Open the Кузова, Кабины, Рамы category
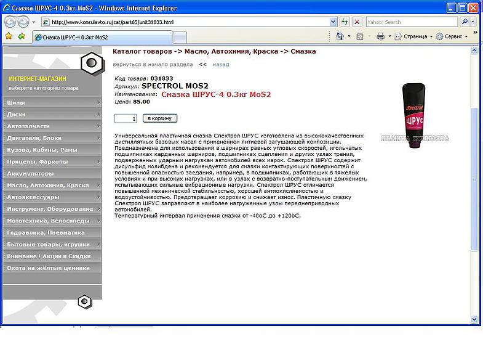Screen dimensions: 483x363 52,150
